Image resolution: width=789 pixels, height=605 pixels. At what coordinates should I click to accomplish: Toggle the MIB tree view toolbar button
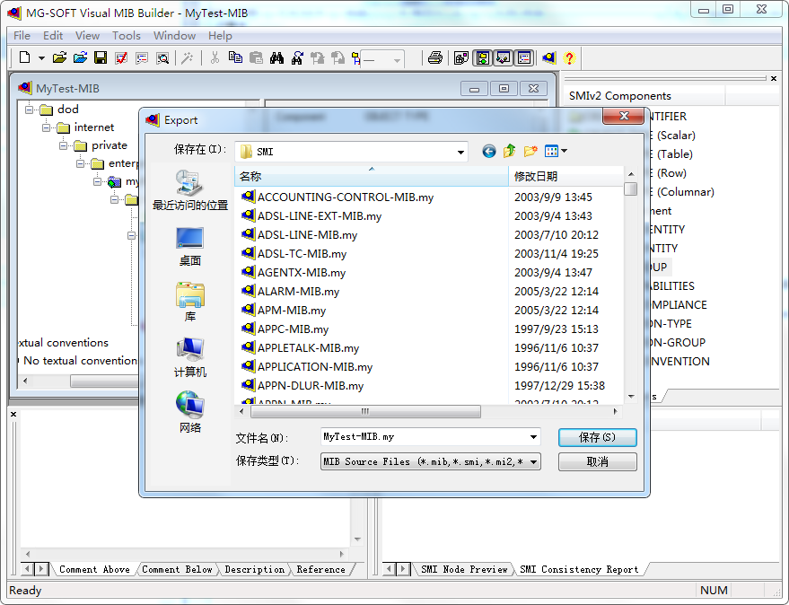coord(482,57)
